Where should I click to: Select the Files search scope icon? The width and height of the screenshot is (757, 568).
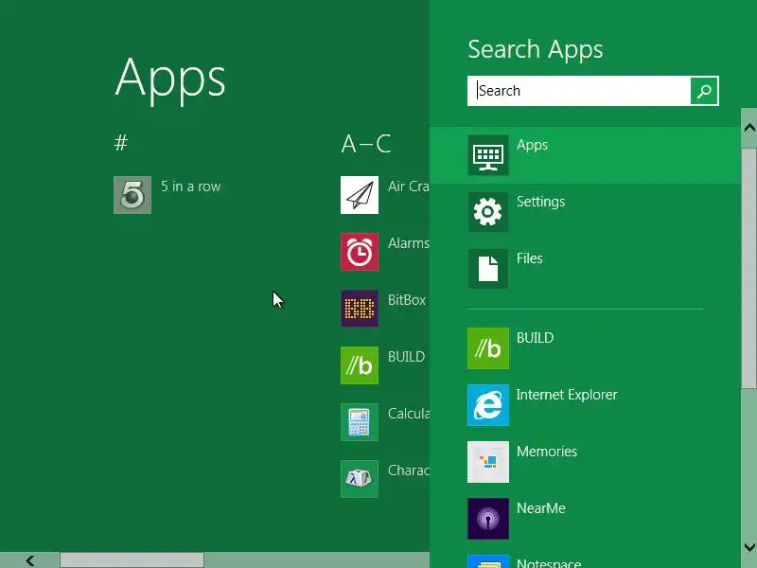(x=488, y=269)
